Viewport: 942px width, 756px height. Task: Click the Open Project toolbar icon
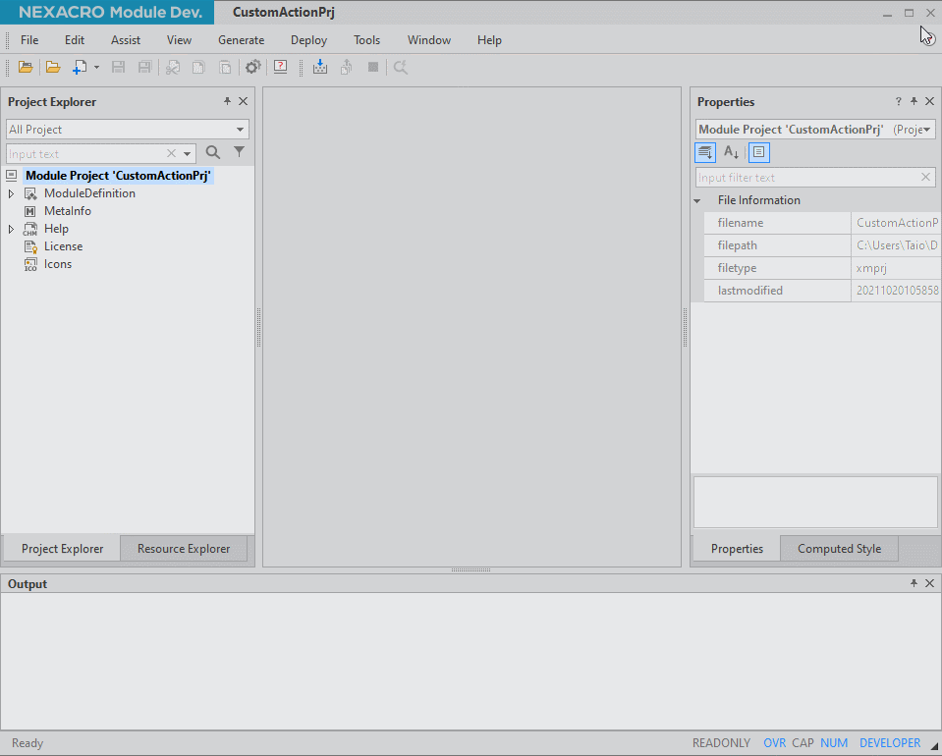tap(26, 67)
